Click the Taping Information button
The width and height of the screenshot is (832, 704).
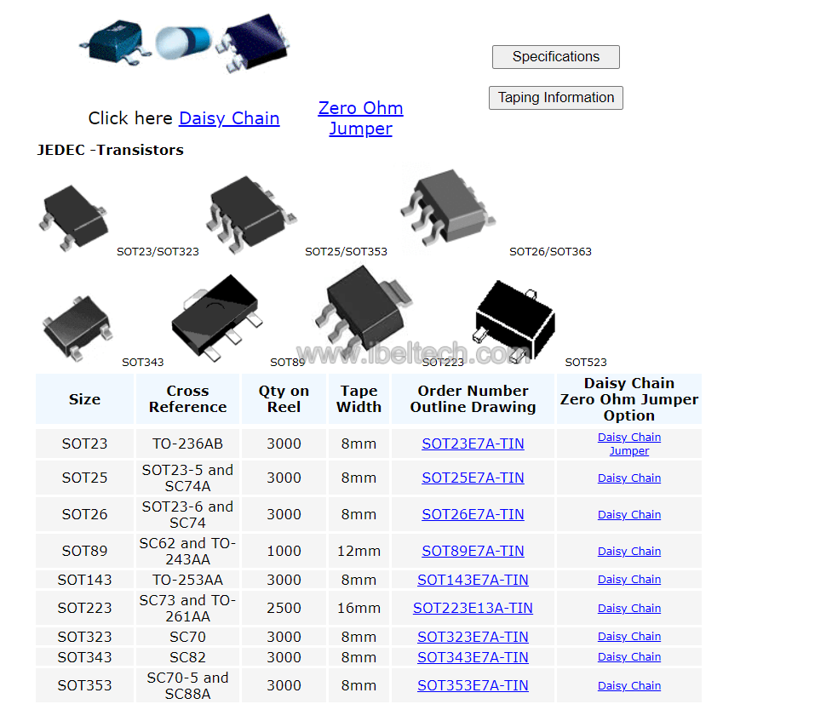point(555,98)
